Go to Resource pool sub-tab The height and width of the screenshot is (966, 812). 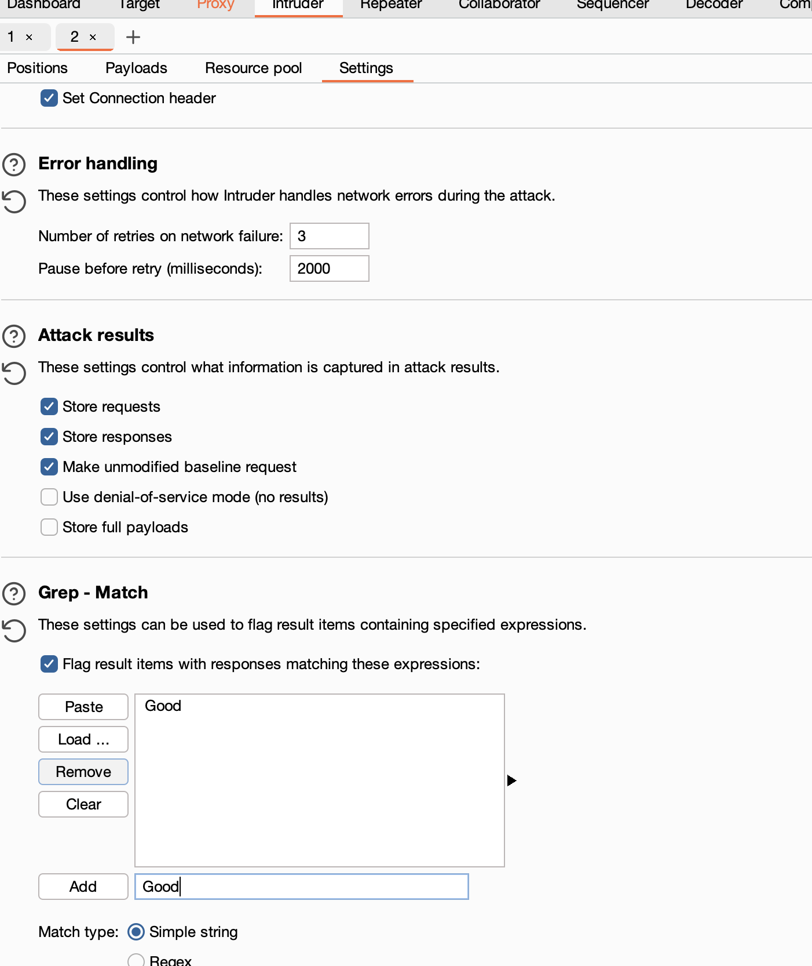coord(254,68)
